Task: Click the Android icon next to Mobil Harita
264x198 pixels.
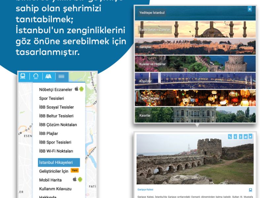Action: pos(80,180)
